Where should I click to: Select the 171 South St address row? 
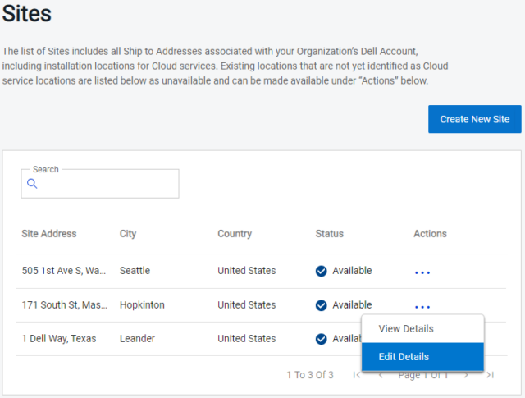tap(64, 305)
